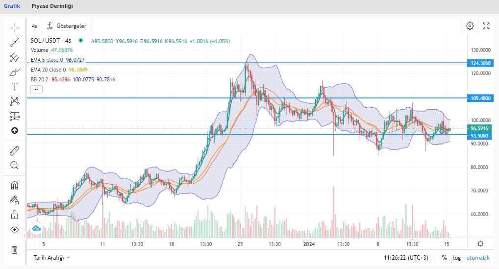Open the Göstergeler indicators button
Screen dimensions: 499x269
(67, 26)
